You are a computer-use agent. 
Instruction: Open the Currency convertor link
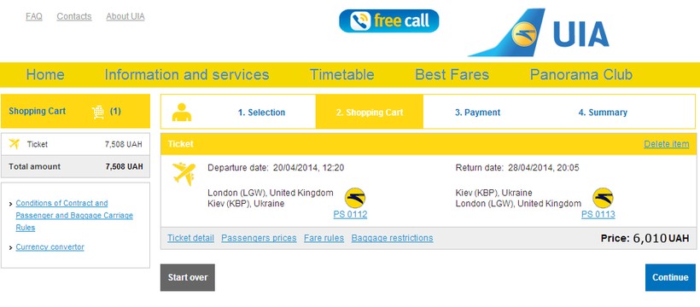point(50,246)
